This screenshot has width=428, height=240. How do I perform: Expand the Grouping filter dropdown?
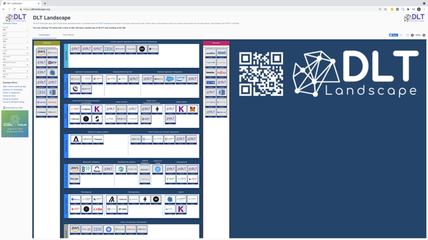pos(15,30)
